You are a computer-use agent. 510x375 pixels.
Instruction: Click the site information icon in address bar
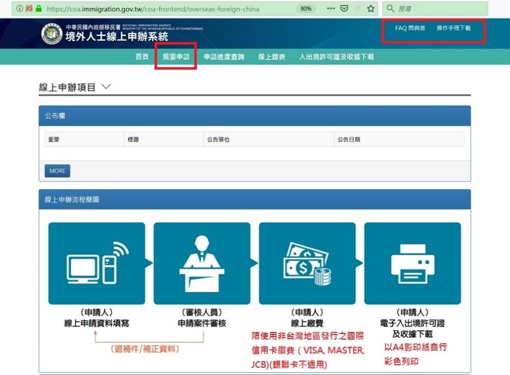click(20, 9)
